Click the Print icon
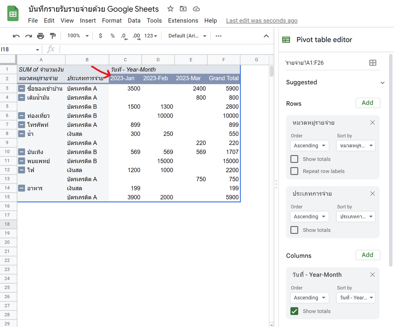 41,35
